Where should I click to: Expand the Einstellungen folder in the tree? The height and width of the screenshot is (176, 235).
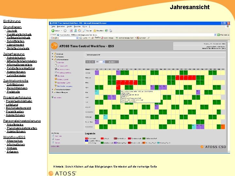point(53,92)
